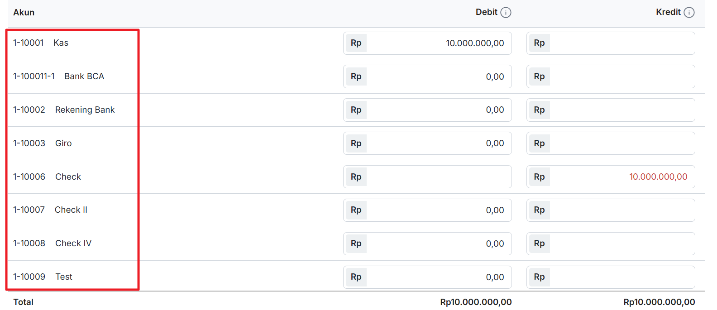Click the Debit field for Giro

tap(438, 143)
